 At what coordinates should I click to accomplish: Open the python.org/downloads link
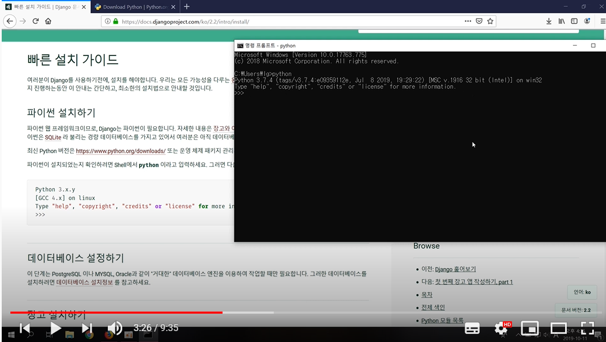(121, 151)
